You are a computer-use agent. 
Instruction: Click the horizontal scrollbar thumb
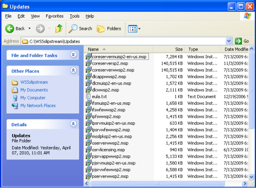coord(157,183)
